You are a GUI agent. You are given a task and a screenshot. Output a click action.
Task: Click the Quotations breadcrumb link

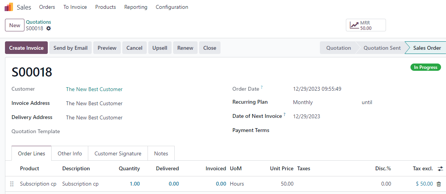[38, 22]
